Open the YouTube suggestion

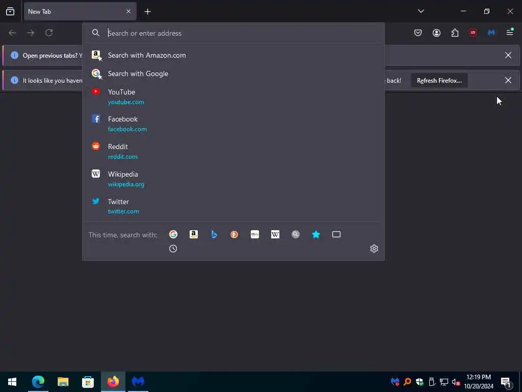(x=233, y=96)
